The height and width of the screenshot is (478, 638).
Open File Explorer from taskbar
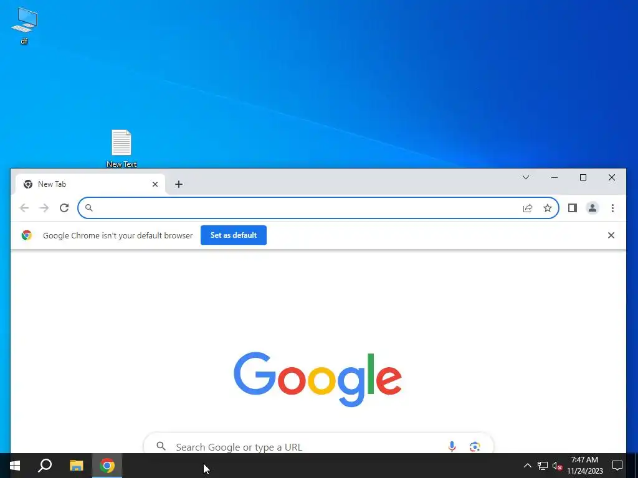point(76,466)
